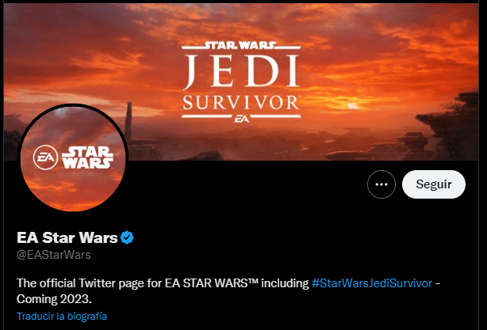This screenshot has width=487, height=330.
Task: Click the Star Wars wordmark atop banner logo
Action: 241,46
